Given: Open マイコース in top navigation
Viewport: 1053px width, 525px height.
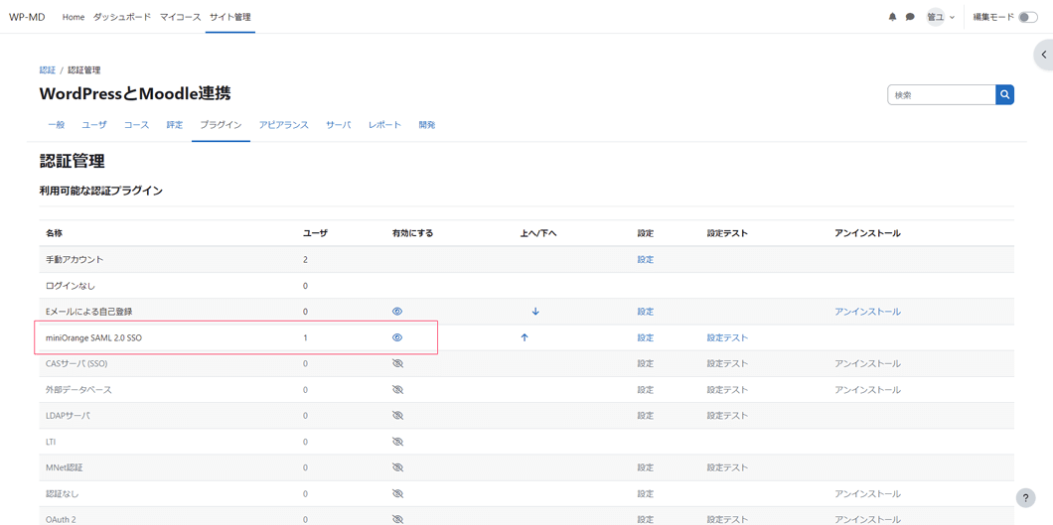Looking at the screenshot, I should (x=180, y=18).
